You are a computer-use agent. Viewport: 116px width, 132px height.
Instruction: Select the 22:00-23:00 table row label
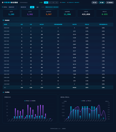pos(7,81)
